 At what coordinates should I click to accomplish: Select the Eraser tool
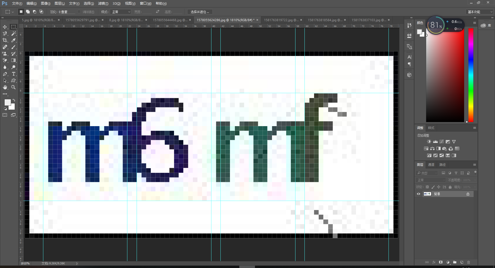(x=5, y=60)
